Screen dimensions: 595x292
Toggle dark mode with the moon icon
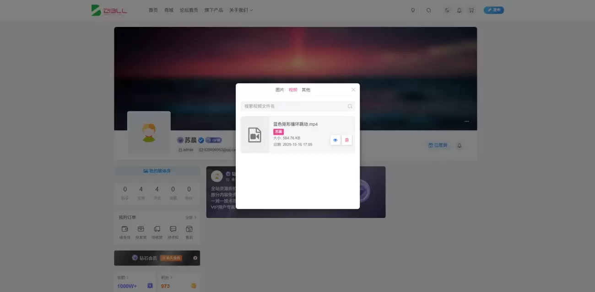(x=447, y=10)
